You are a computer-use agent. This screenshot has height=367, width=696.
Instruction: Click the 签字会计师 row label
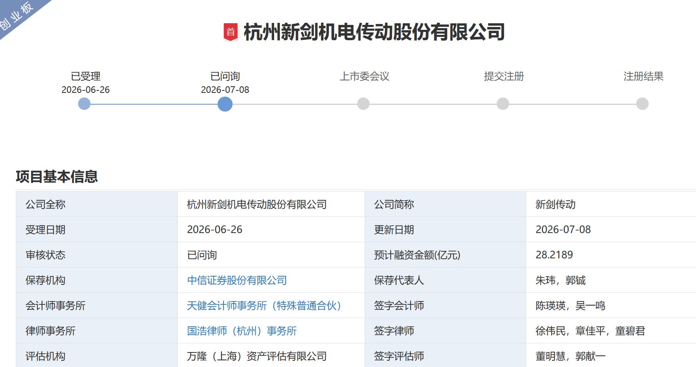pyautogui.click(x=399, y=306)
